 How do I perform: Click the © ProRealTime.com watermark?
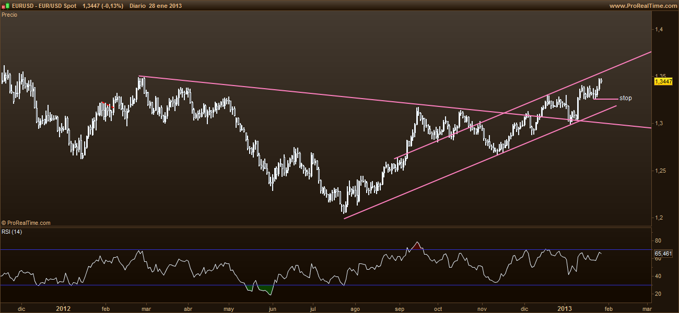26,223
